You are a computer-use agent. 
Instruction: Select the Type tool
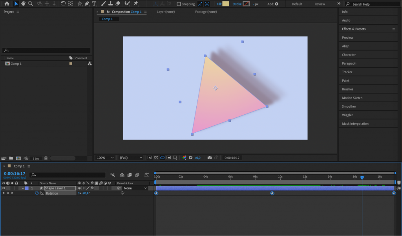coord(94,4)
